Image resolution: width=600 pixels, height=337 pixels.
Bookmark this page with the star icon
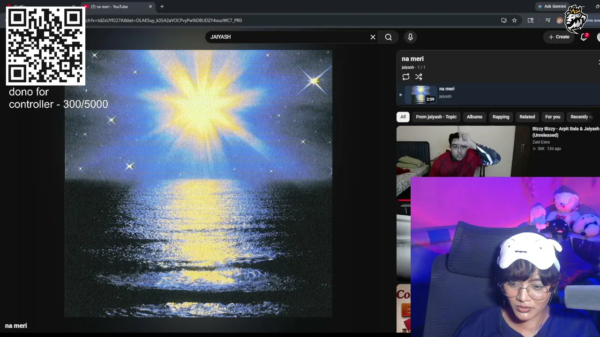pyautogui.click(x=515, y=21)
